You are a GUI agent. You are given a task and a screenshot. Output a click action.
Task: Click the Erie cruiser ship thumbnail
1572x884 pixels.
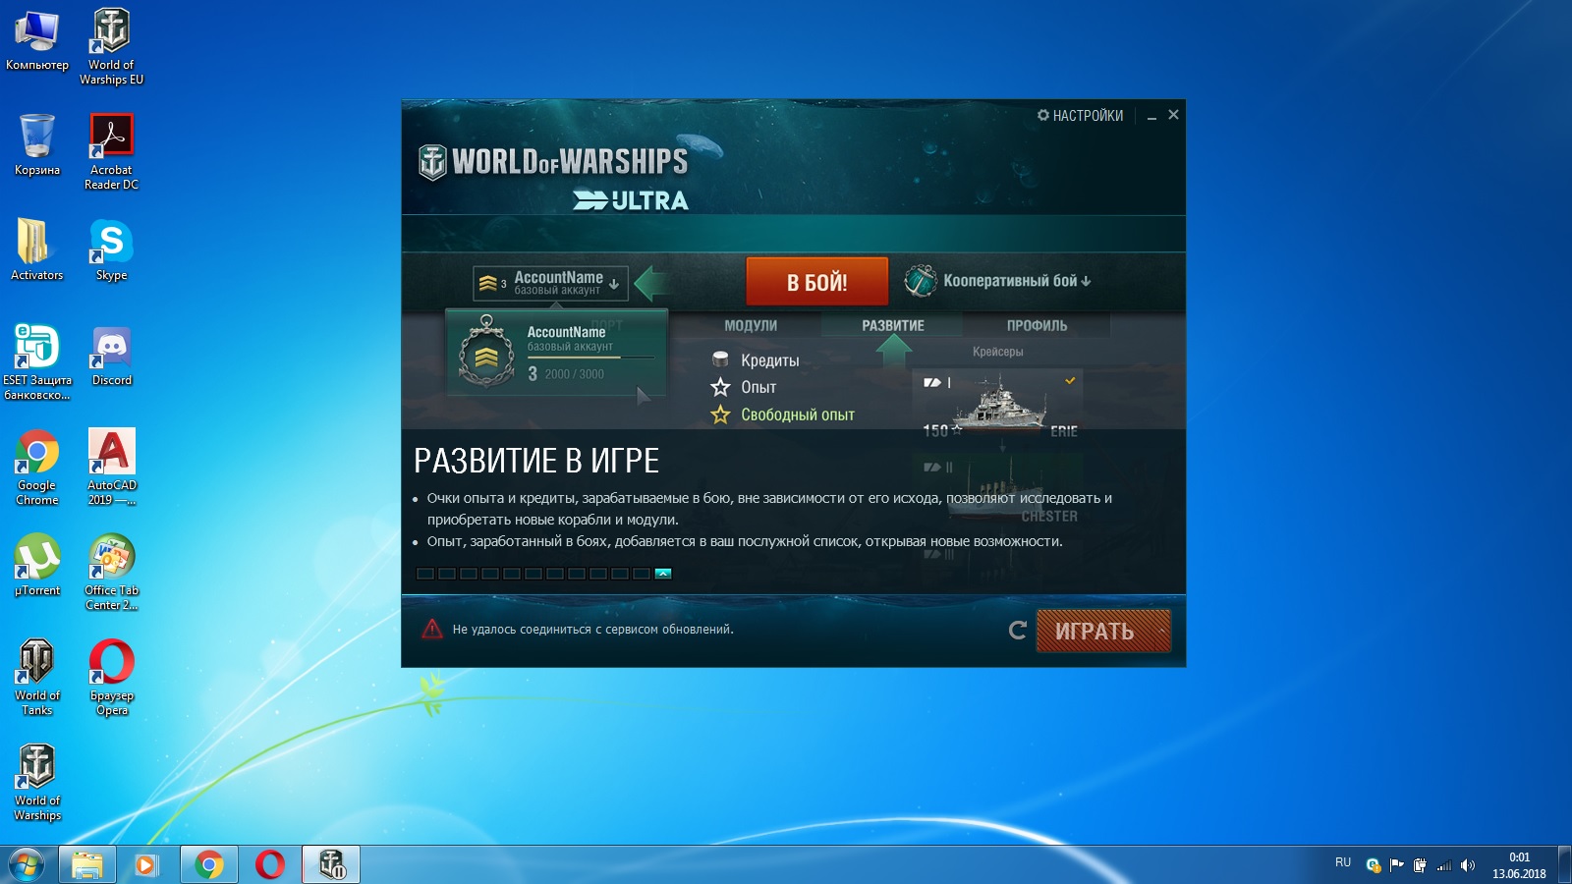tap(998, 404)
